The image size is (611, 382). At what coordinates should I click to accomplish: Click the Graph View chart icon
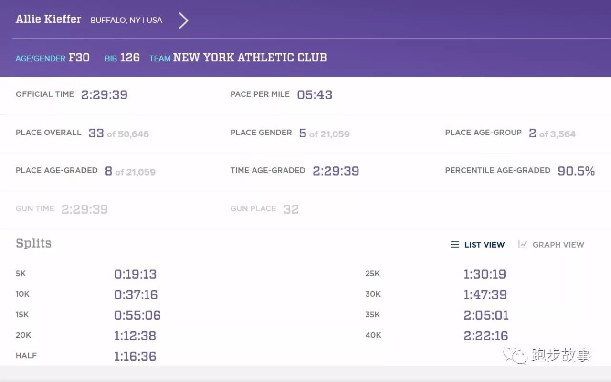coord(523,245)
